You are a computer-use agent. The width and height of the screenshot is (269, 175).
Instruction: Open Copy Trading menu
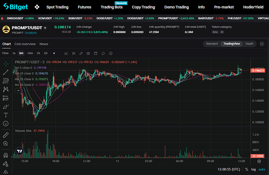tap(144, 7)
